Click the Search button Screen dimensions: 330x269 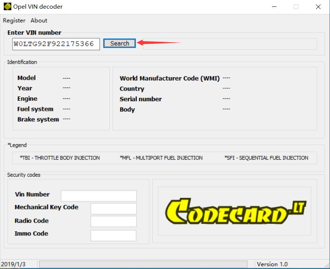point(119,43)
